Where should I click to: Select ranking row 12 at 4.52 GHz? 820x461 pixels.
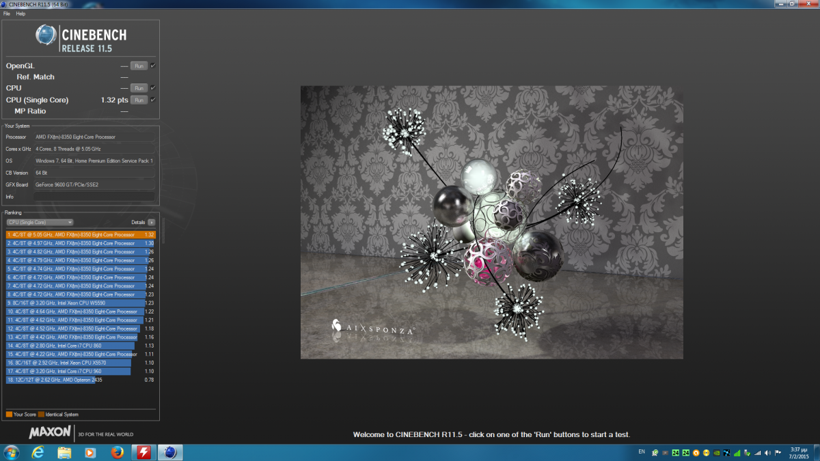coord(81,329)
